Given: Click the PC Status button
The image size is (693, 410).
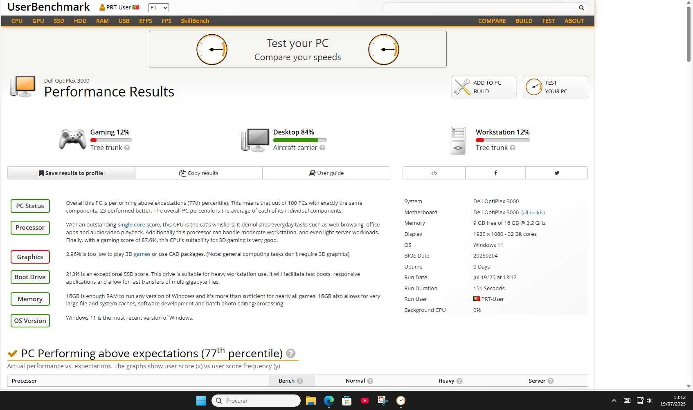Looking at the screenshot, I should point(30,206).
